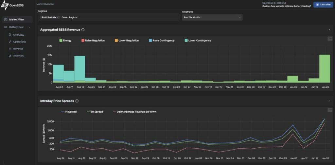Click the Operations wrench icon in sidebar

[10, 42]
